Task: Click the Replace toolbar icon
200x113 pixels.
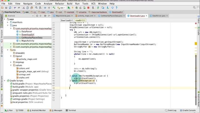Action: [40, 8]
